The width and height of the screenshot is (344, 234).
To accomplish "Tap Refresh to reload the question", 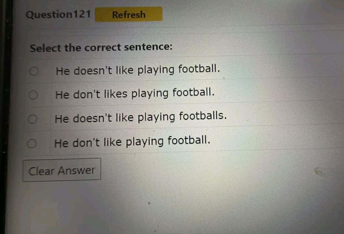I will 128,14.
